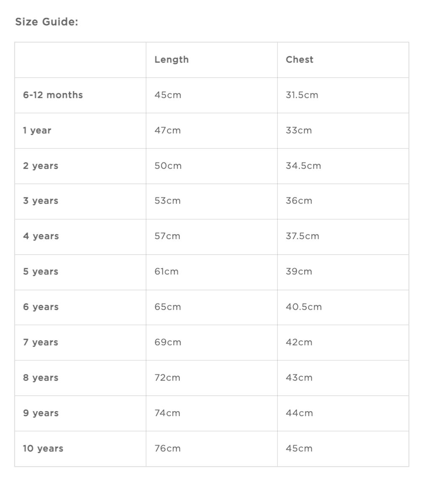This screenshot has height=480, width=430.
Task: Click the 31.5cm chest value
Action: click(x=302, y=95)
